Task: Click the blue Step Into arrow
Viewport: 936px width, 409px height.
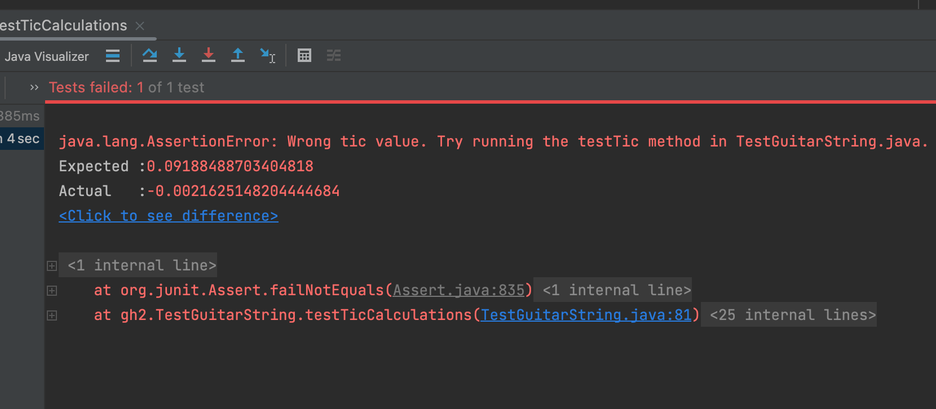Action: pos(179,55)
